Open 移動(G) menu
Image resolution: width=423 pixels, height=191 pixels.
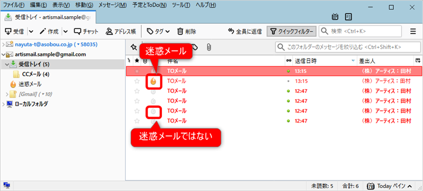(84, 5)
